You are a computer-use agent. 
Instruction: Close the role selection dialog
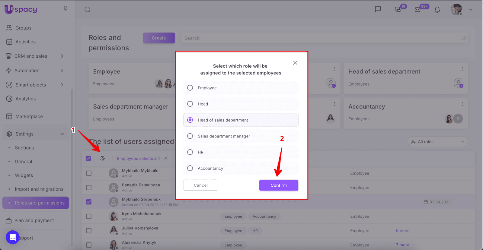click(x=295, y=63)
